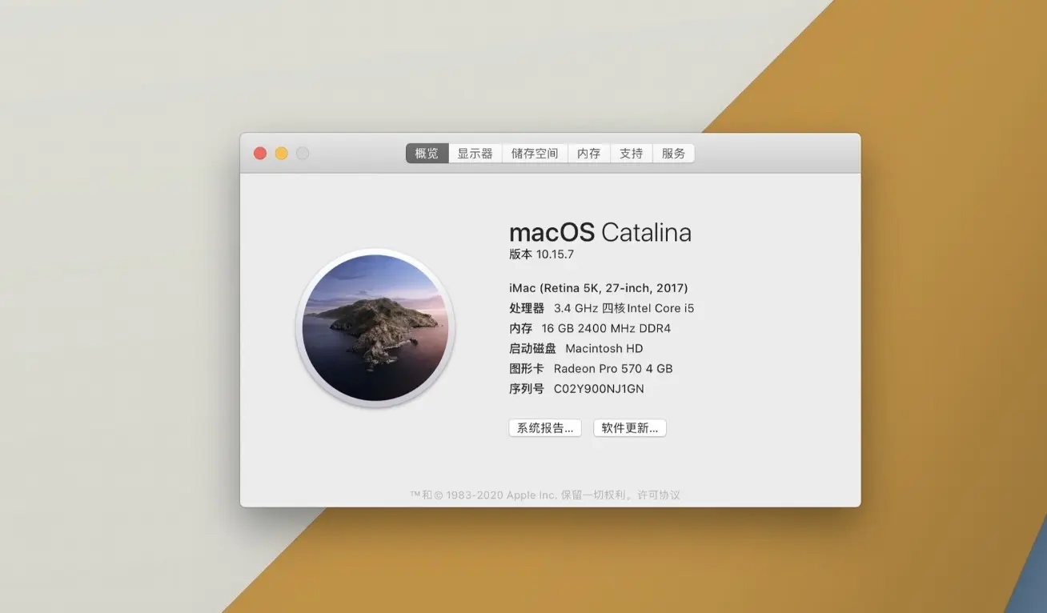
Task: Click the 1983-2020 Apple Inc. copyright text
Action: [501, 495]
